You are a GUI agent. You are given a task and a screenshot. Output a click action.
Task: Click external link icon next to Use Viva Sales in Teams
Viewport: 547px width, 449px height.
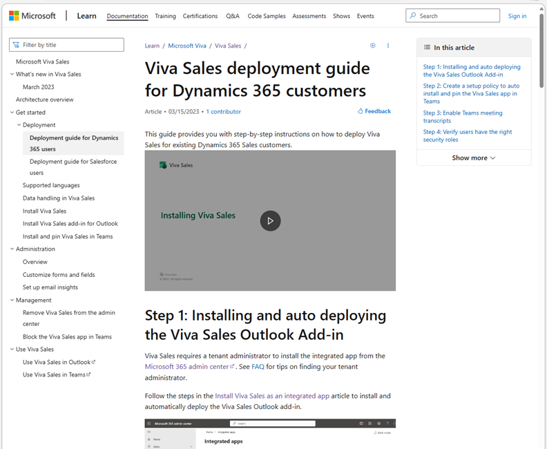[x=88, y=374]
